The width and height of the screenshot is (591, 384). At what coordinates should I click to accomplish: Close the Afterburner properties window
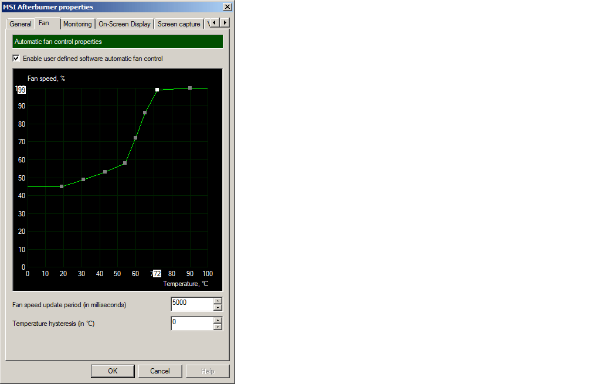coord(227,7)
